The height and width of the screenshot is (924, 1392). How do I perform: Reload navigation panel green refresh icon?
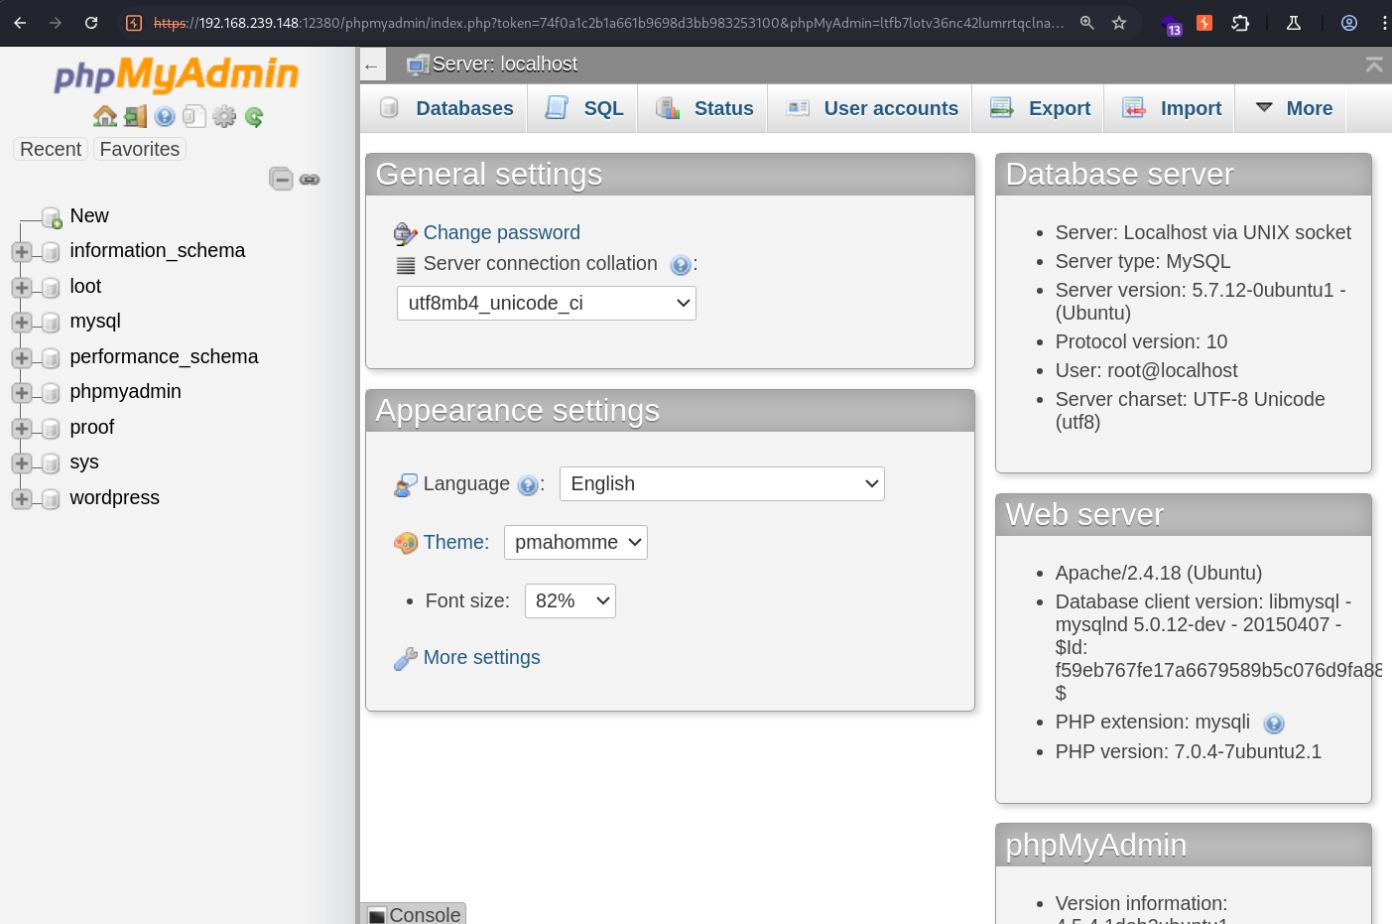pyautogui.click(x=254, y=117)
